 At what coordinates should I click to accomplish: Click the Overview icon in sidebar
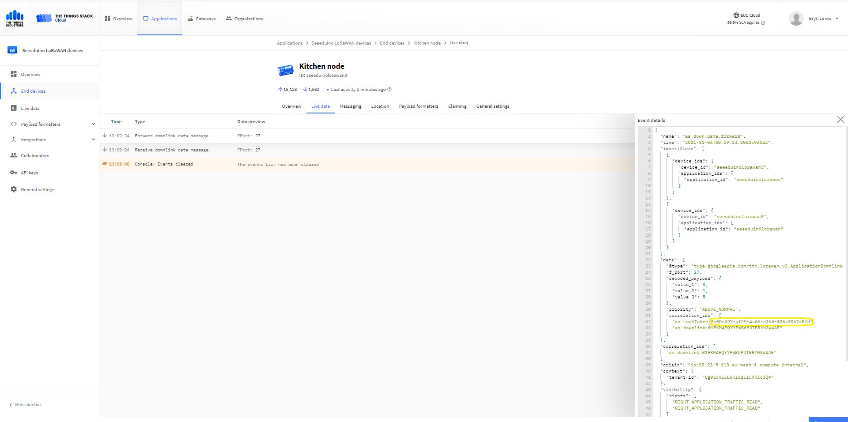tap(14, 74)
